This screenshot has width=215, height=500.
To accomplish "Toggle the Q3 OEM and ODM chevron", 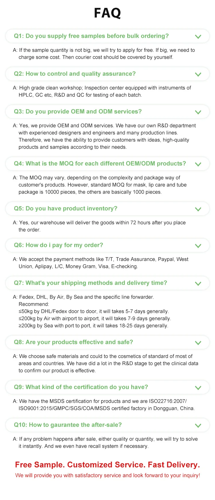I will point(198,112).
